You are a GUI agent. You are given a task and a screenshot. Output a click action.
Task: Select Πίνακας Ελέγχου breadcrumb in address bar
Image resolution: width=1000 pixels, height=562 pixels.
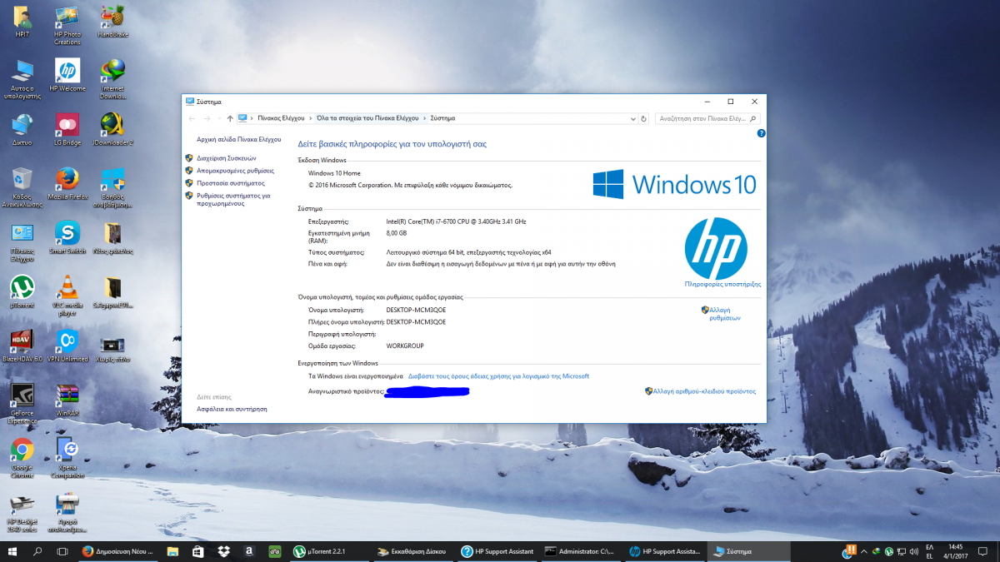click(281, 118)
